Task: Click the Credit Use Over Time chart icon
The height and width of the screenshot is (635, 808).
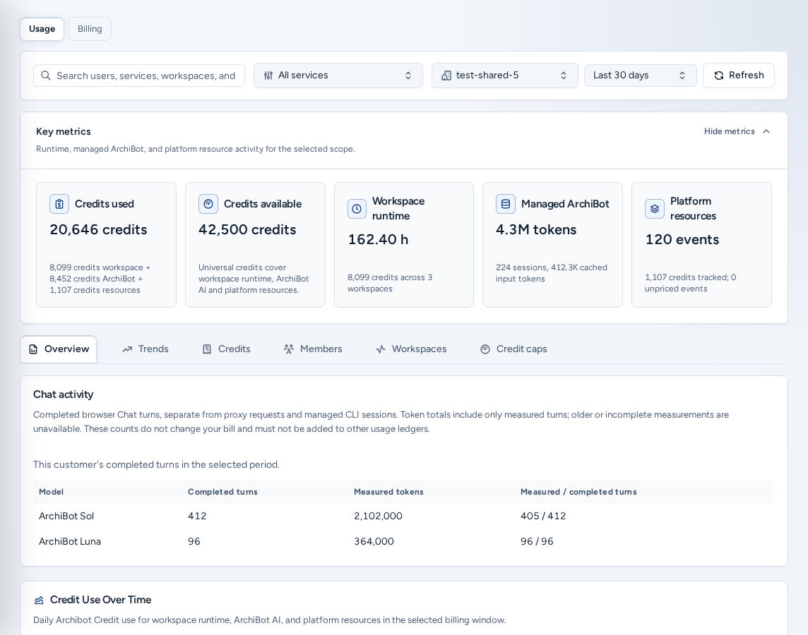Action: coord(39,600)
